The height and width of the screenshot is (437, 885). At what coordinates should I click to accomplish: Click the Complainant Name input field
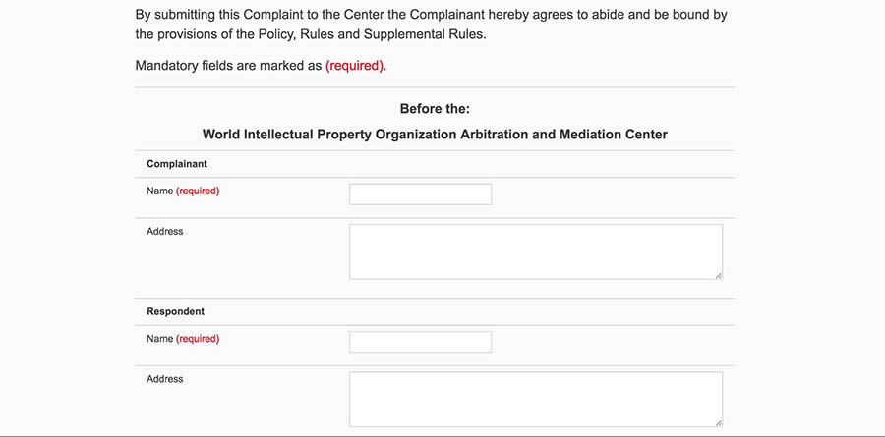point(420,193)
